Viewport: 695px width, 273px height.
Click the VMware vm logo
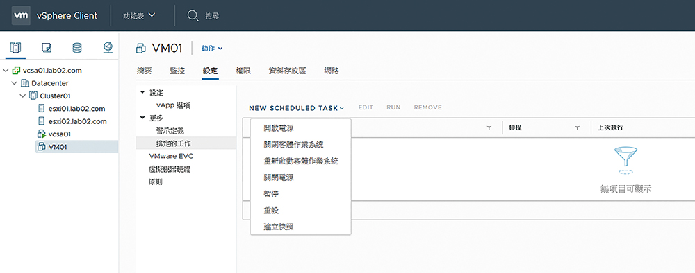tap(21, 15)
